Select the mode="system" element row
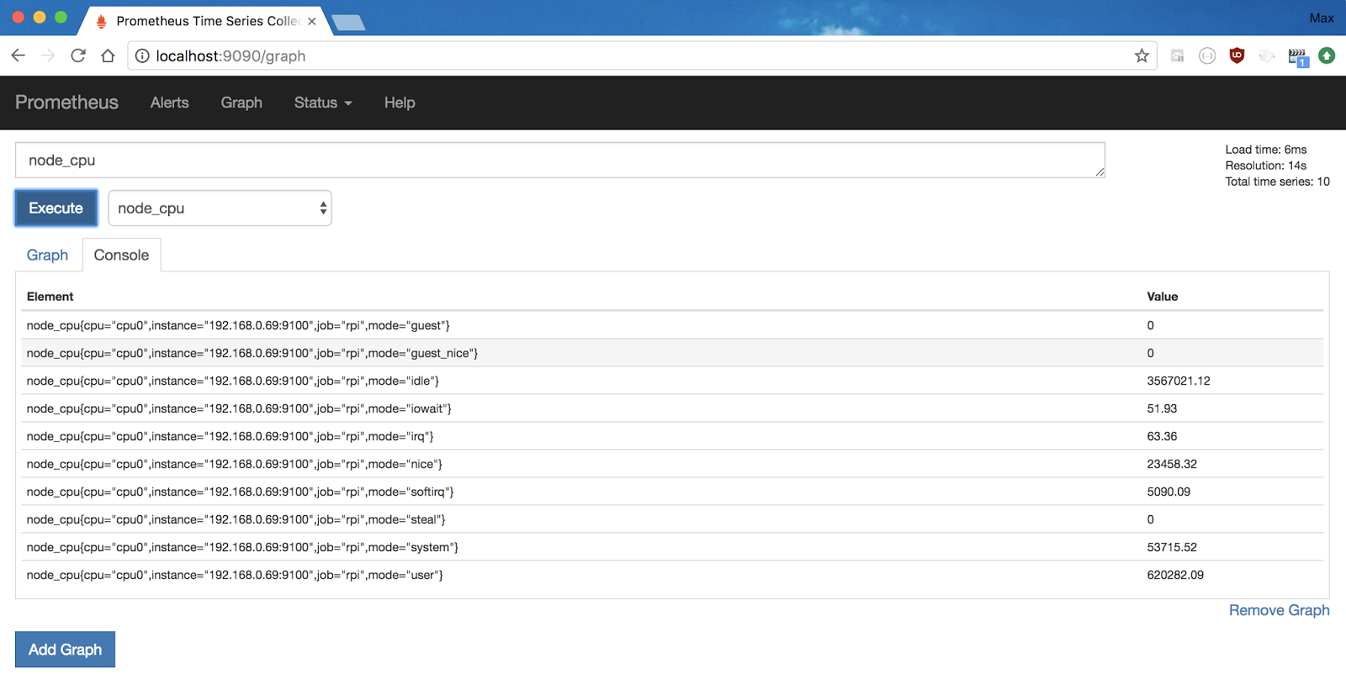 [672, 547]
